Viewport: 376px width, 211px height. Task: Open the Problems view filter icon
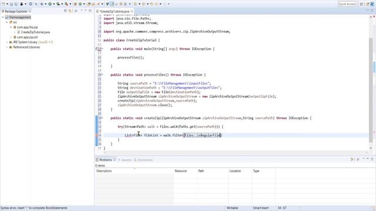pos(352,159)
